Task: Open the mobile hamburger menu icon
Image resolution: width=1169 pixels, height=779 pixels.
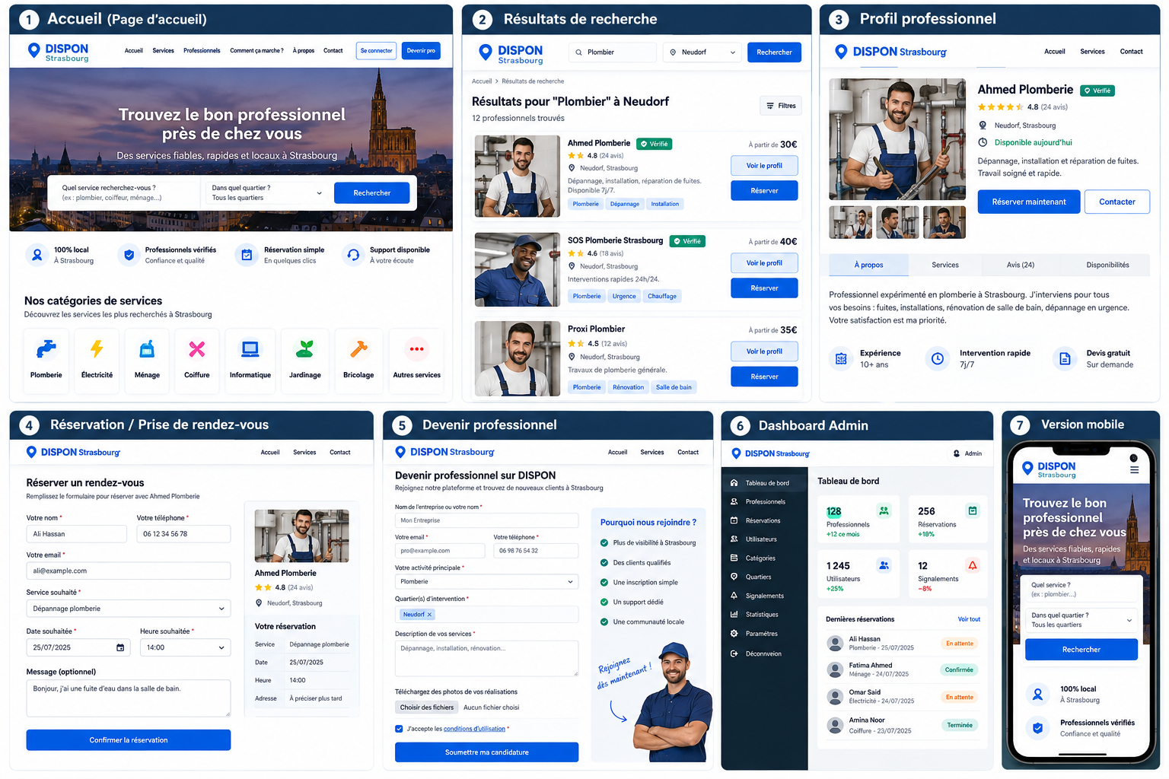Action: click(1134, 470)
